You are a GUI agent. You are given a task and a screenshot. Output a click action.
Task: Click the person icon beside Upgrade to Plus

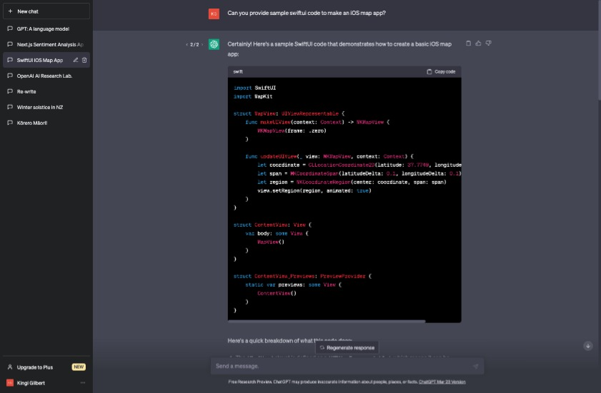[10, 367]
